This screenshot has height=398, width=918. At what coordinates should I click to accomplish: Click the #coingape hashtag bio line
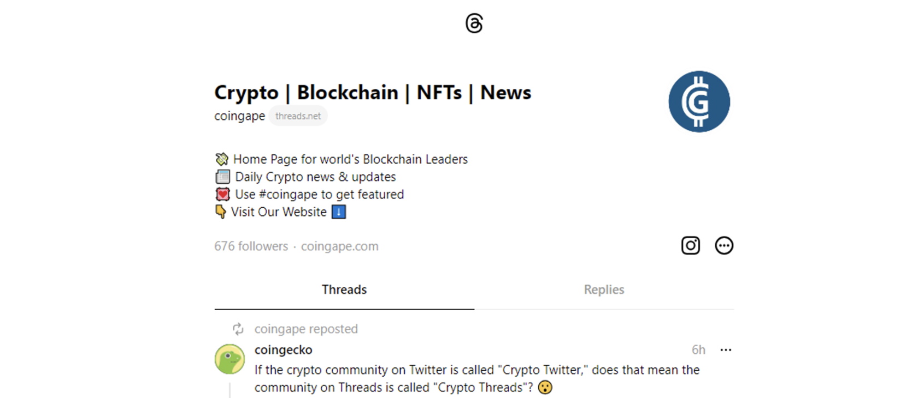pos(309,194)
